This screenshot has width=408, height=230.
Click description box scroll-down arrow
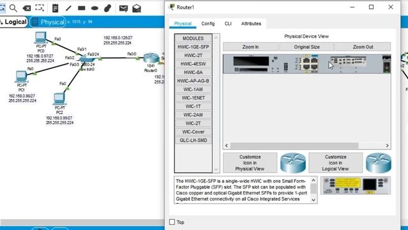coord(314,200)
